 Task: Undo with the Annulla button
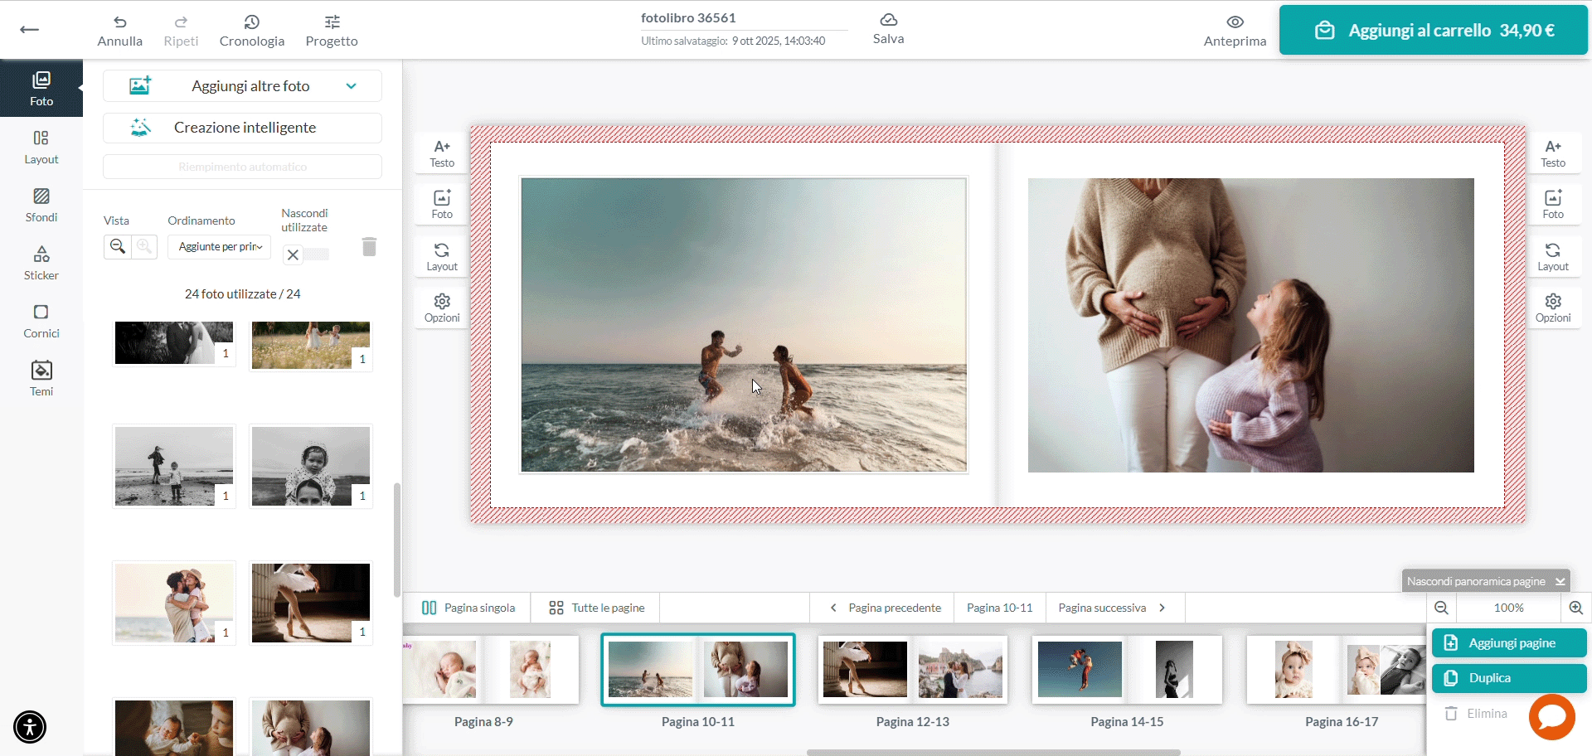click(120, 31)
